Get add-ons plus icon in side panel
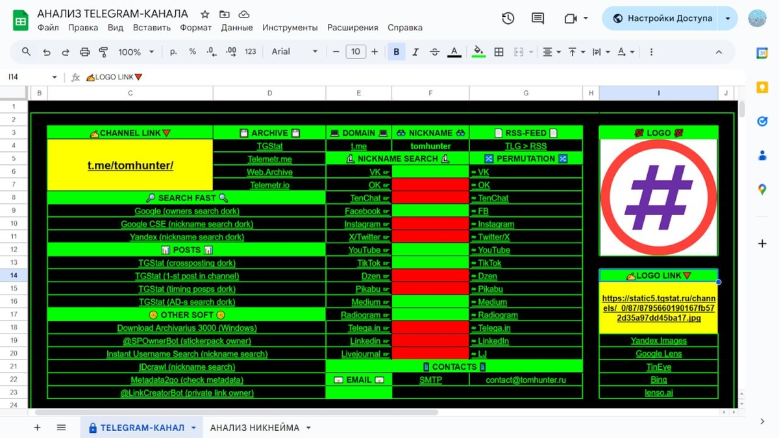Screen dimensions: 779x438 click(x=762, y=244)
